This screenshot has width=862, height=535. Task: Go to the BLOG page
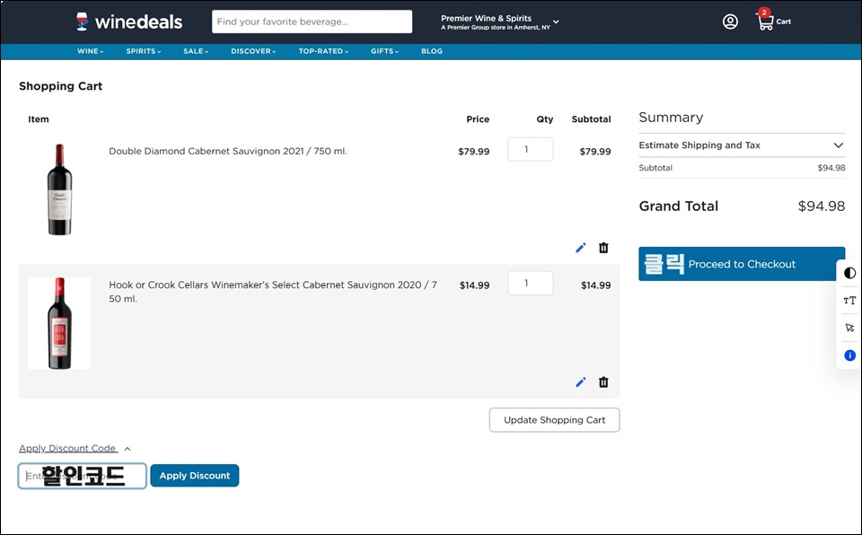(x=432, y=51)
